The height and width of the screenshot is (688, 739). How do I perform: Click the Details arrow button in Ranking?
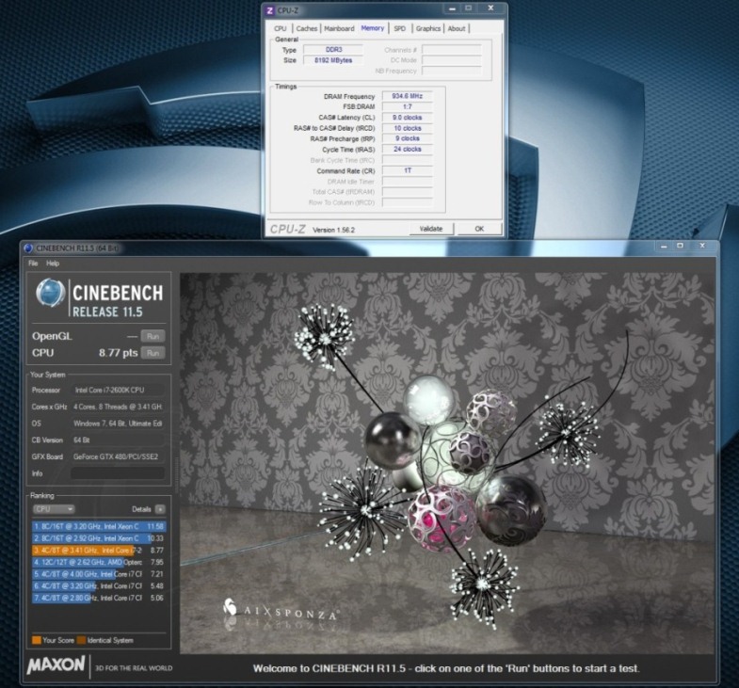click(160, 509)
